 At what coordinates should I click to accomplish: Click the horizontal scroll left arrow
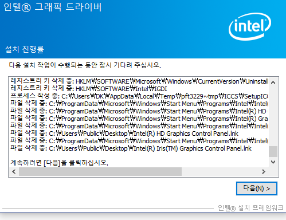[x=14, y=171]
